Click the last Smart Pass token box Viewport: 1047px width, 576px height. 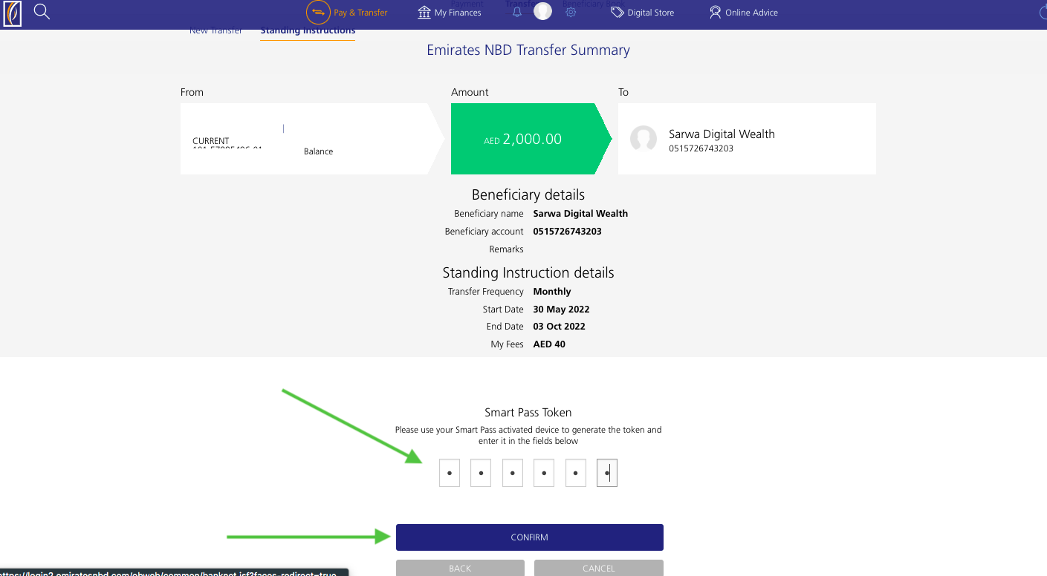[x=606, y=473]
